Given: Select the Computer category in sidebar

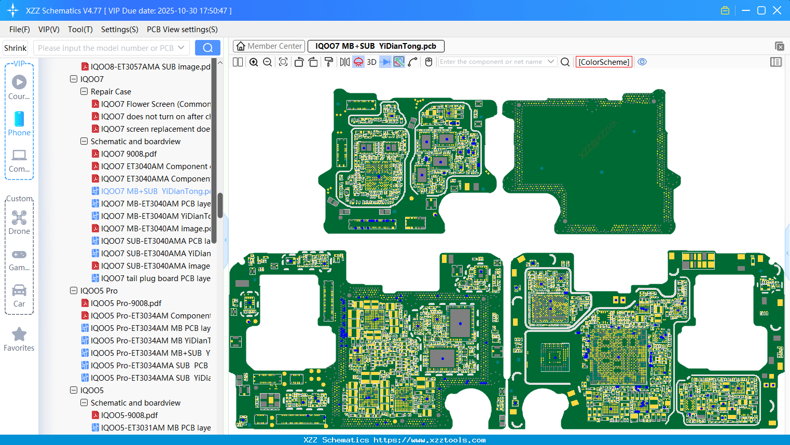Looking at the screenshot, I should (x=19, y=160).
